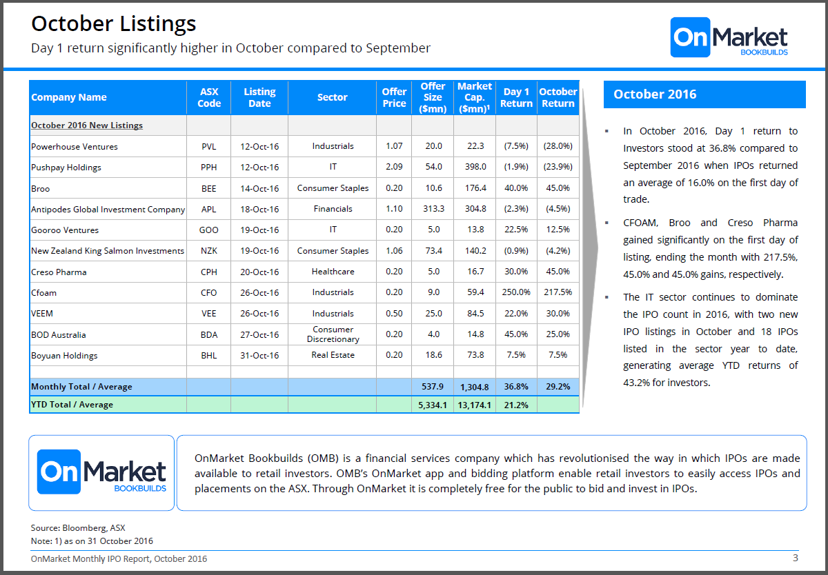Viewport: 828px width, 575px height.
Task: Click the 217.5% October return value
Action: pyautogui.click(x=558, y=292)
